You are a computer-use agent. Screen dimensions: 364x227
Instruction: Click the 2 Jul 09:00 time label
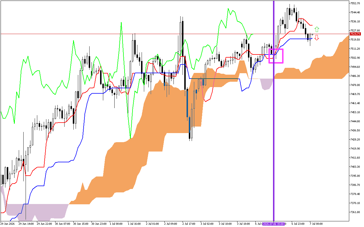coord(170,224)
